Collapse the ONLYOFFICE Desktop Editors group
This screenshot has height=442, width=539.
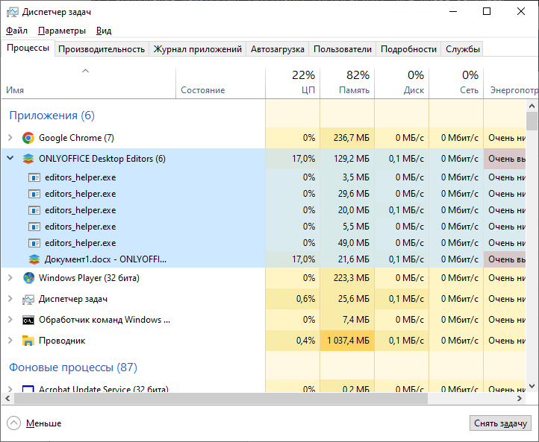tap(10, 158)
